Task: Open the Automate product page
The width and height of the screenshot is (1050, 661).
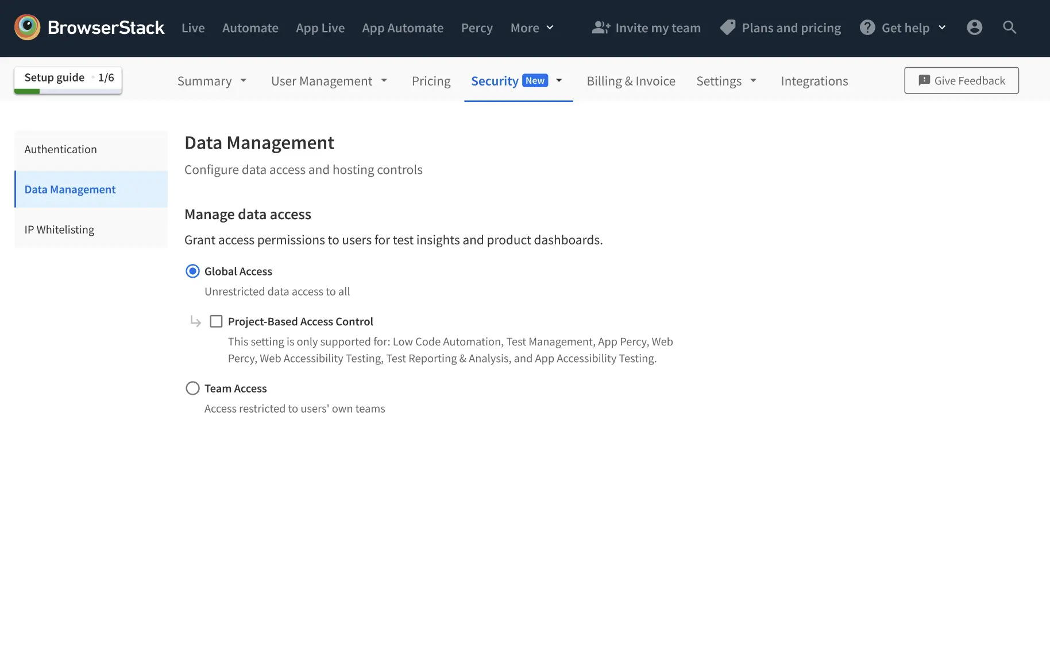Action: pos(250,28)
